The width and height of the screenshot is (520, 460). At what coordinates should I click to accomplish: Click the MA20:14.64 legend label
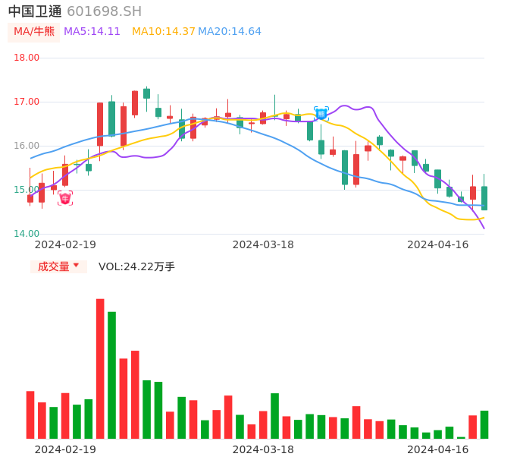(x=230, y=32)
